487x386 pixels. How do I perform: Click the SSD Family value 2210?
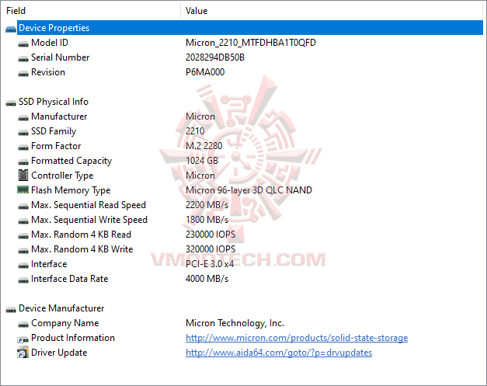[x=195, y=131]
